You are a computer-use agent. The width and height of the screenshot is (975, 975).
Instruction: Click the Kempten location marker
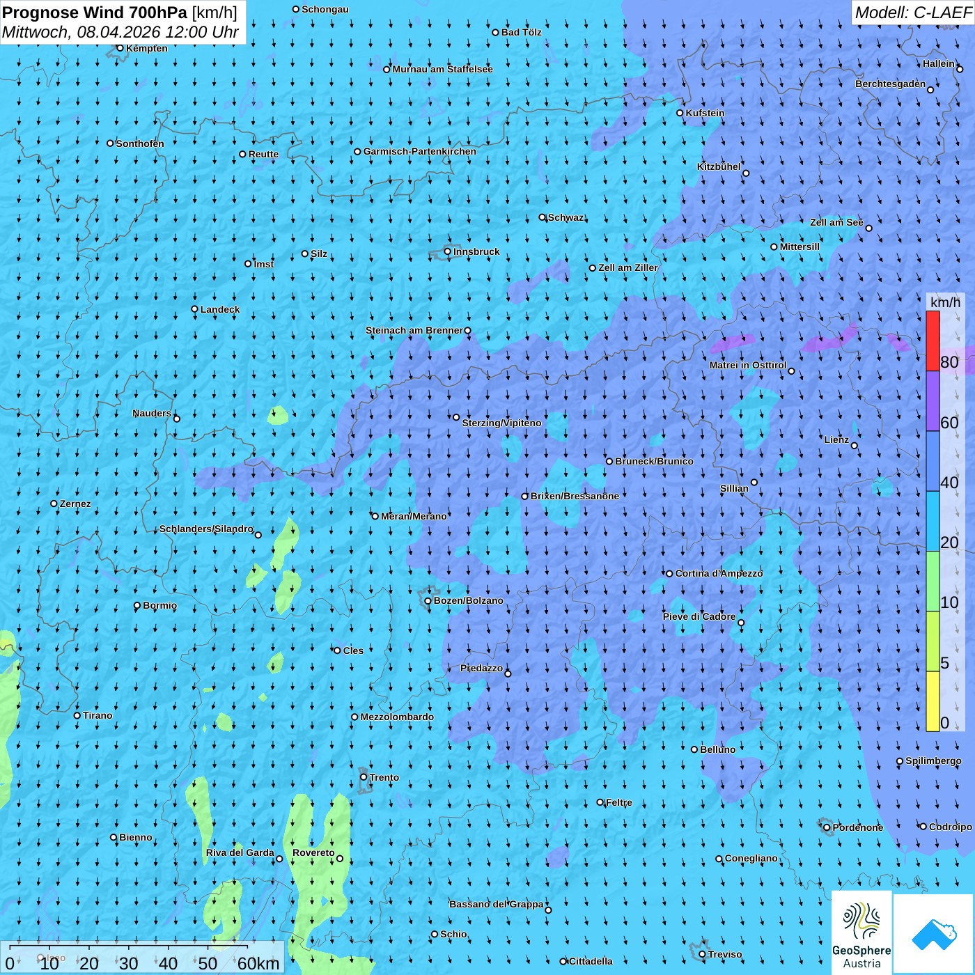[120, 48]
